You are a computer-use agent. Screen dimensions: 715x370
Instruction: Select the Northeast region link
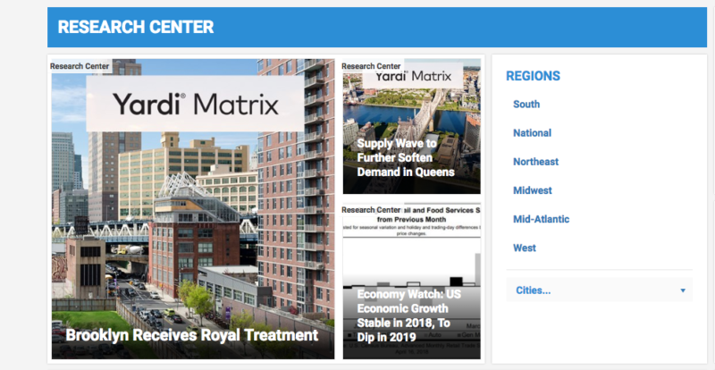point(535,162)
